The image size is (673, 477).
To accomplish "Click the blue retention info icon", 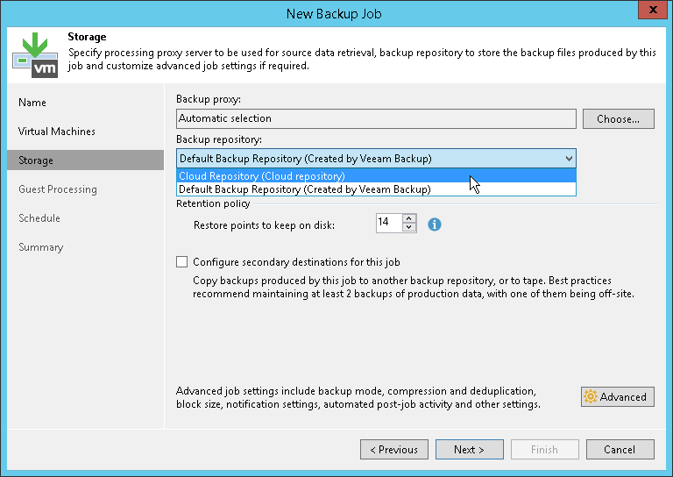I will point(435,224).
